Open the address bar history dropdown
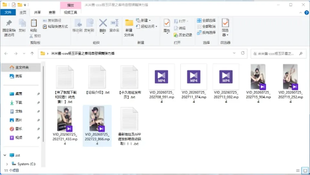 point(234,53)
